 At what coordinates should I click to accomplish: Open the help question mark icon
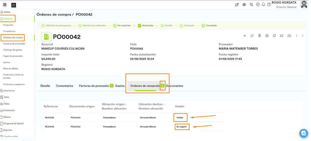(x=269, y=4)
